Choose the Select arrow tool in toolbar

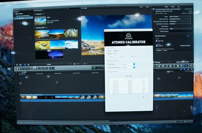coord(51,68)
